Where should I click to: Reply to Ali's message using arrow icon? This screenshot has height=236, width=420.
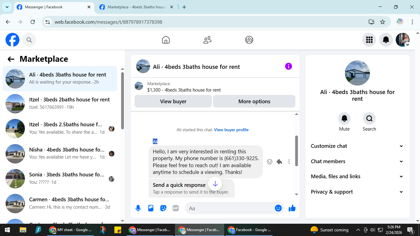coord(279,162)
